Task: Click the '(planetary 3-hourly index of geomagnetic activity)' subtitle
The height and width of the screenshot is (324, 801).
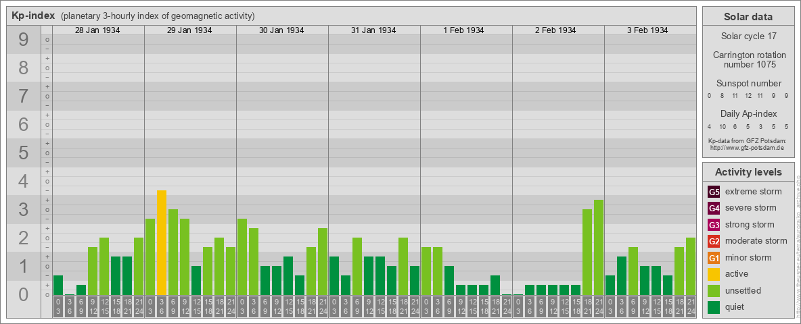Action: (x=158, y=16)
